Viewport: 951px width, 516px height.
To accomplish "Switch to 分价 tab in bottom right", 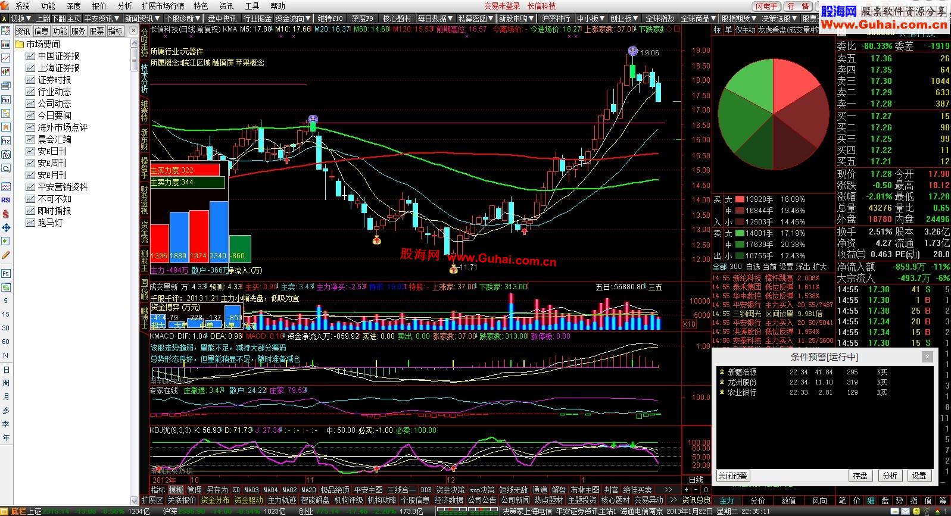I will (758, 501).
